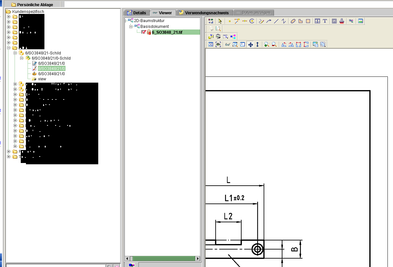The height and width of the screenshot is (267, 393).
Task: Select the arrow line markup tool
Action: (269, 21)
